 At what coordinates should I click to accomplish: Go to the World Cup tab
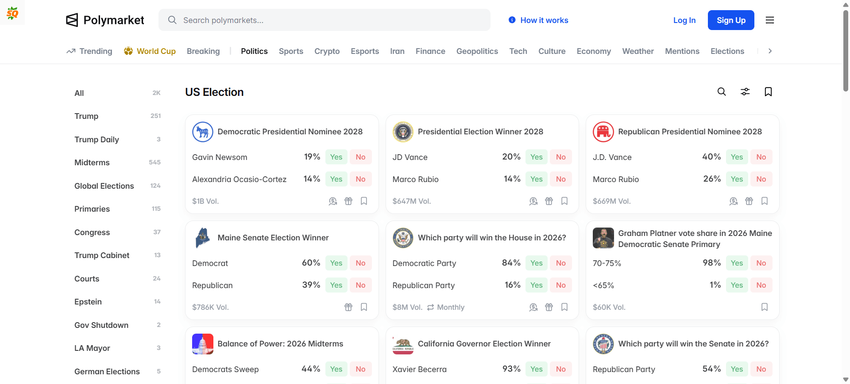(x=150, y=51)
